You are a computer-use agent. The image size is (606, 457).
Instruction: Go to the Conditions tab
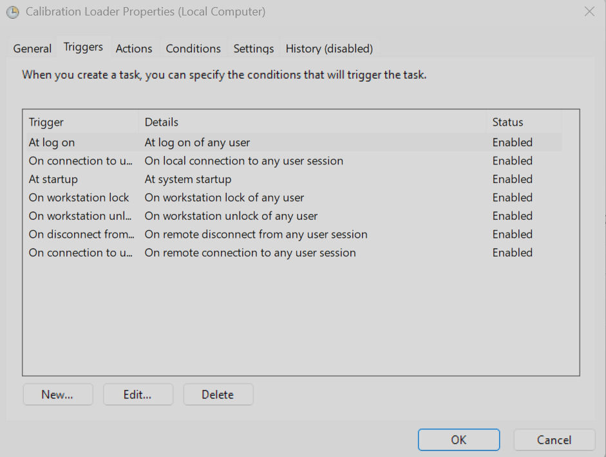tap(193, 48)
